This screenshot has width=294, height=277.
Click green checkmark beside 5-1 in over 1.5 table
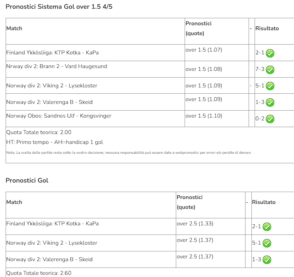pos(270,86)
